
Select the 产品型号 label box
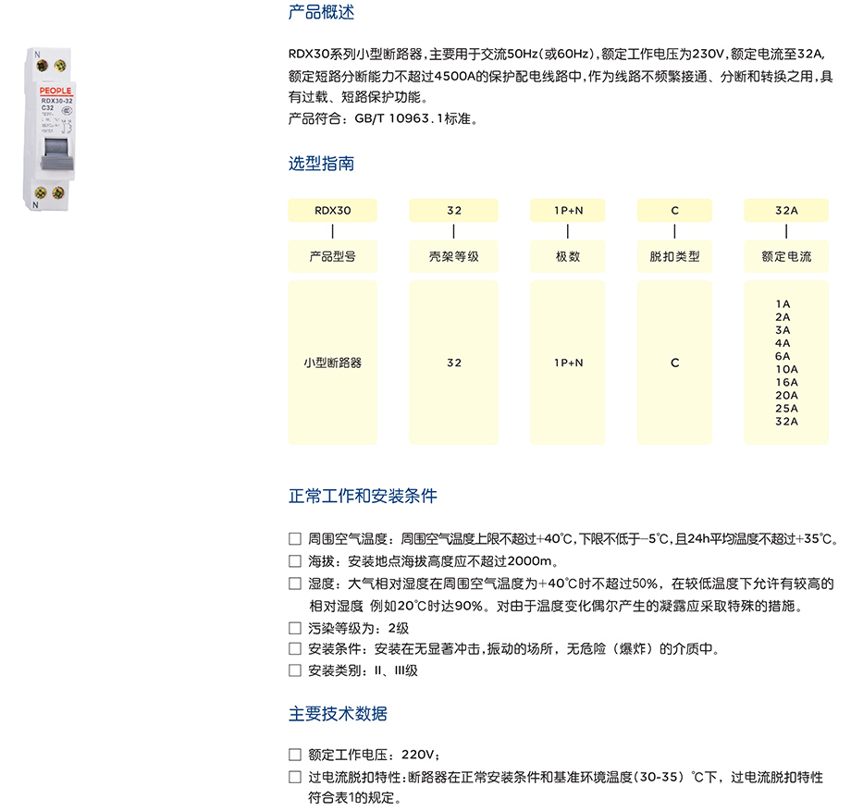pyautogui.click(x=333, y=256)
